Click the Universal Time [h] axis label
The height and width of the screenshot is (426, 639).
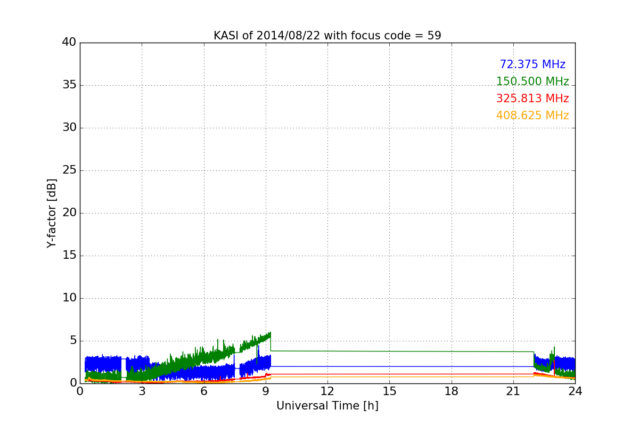coord(327,406)
